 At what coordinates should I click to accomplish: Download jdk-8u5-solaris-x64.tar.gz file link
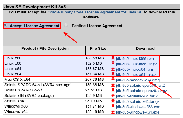pos(138,102)
